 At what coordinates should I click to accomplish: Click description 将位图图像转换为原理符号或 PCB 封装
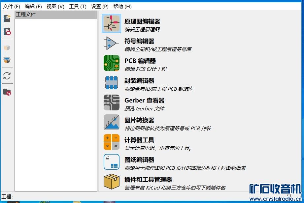[168, 128]
